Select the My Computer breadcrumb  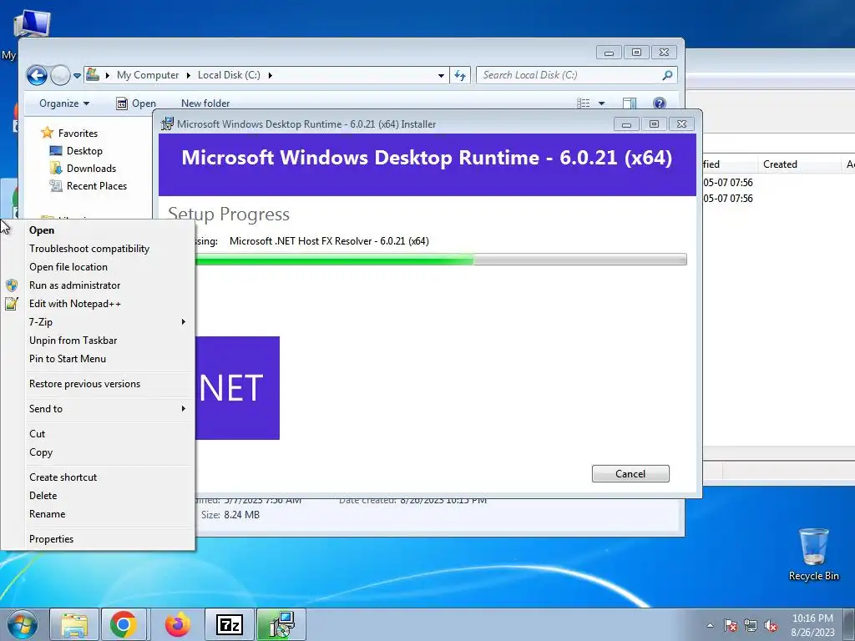coord(148,75)
